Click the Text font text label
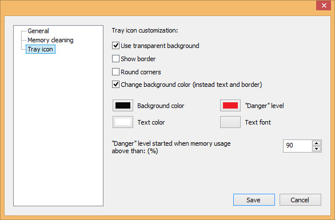Image resolution: width=335 pixels, height=220 pixels. pyautogui.click(x=258, y=122)
